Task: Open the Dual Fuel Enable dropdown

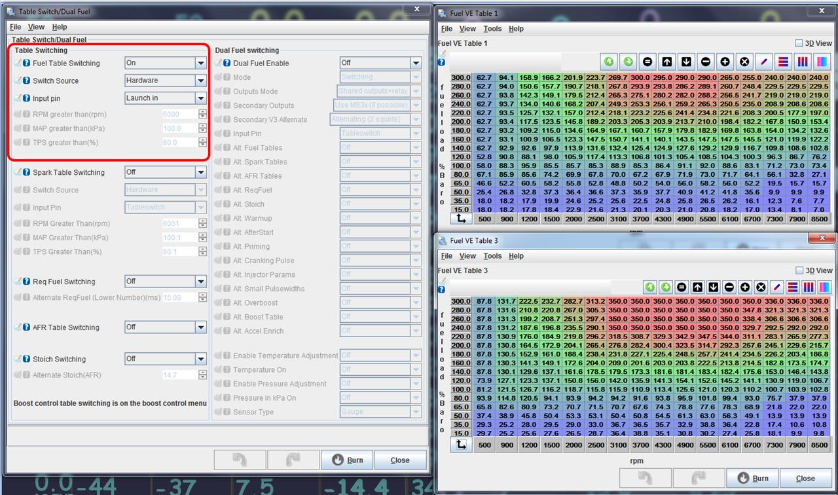Action: [x=380, y=63]
